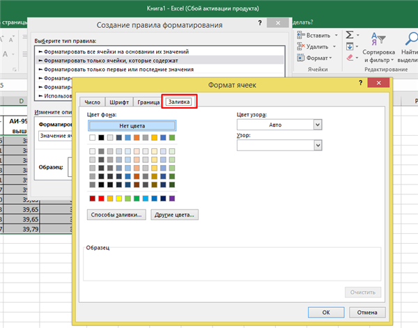This screenshot has width=418, height=328.
Task: Confirm with the OK button
Action: [x=326, y=312]
